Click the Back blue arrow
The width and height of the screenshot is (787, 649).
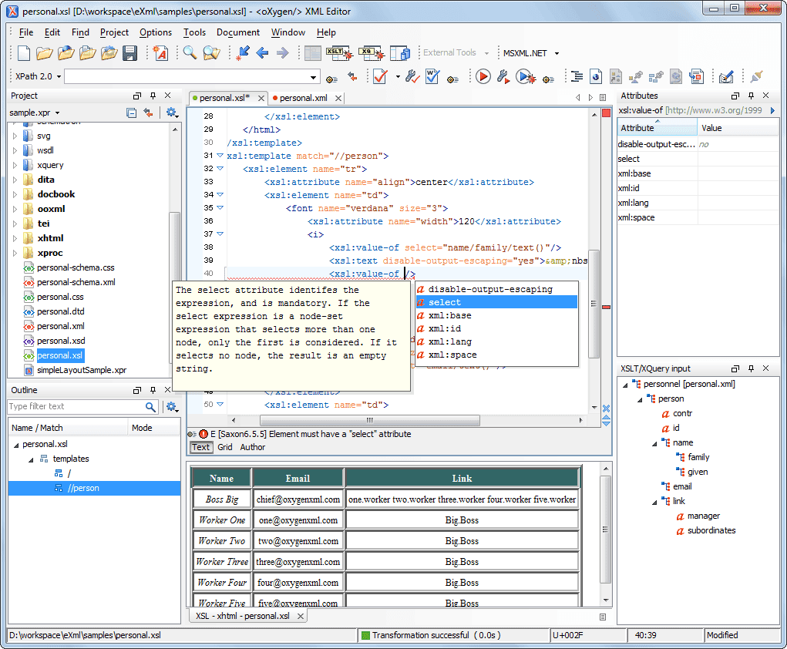262,52
